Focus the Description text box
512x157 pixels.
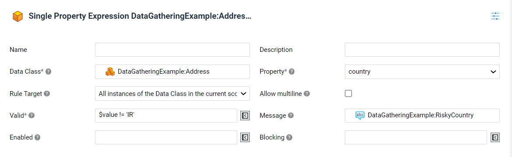tap(422, 50)
